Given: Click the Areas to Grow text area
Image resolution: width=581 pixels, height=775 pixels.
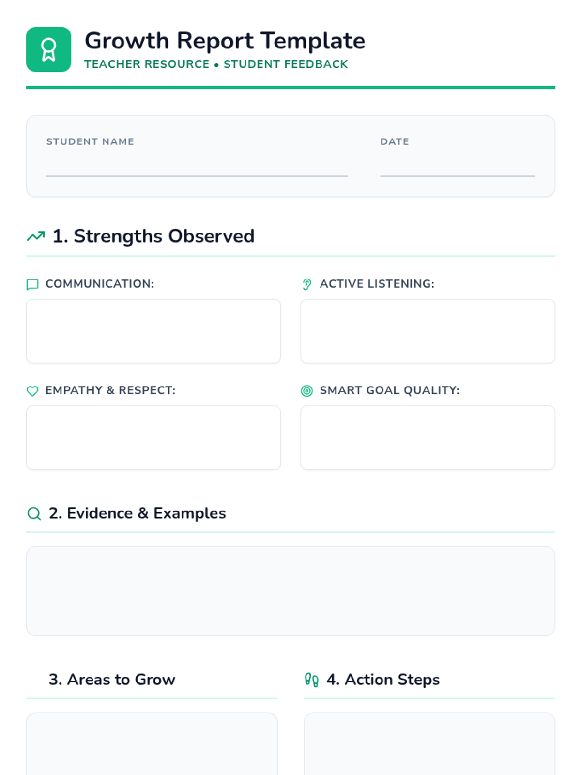Looking at the screenshot, I should pos(152,744).
